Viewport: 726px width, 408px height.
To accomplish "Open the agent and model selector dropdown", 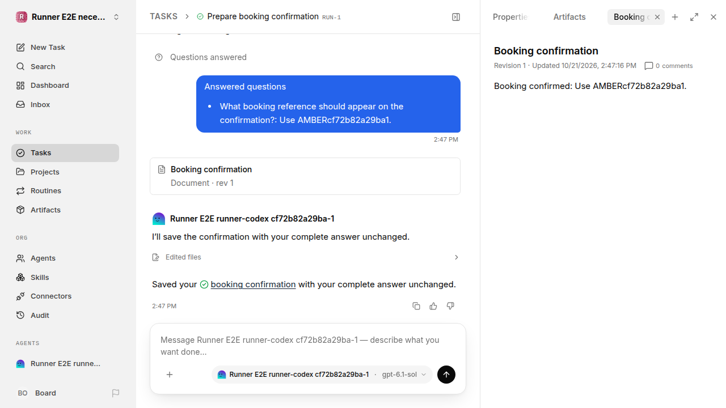I will 322,375.
